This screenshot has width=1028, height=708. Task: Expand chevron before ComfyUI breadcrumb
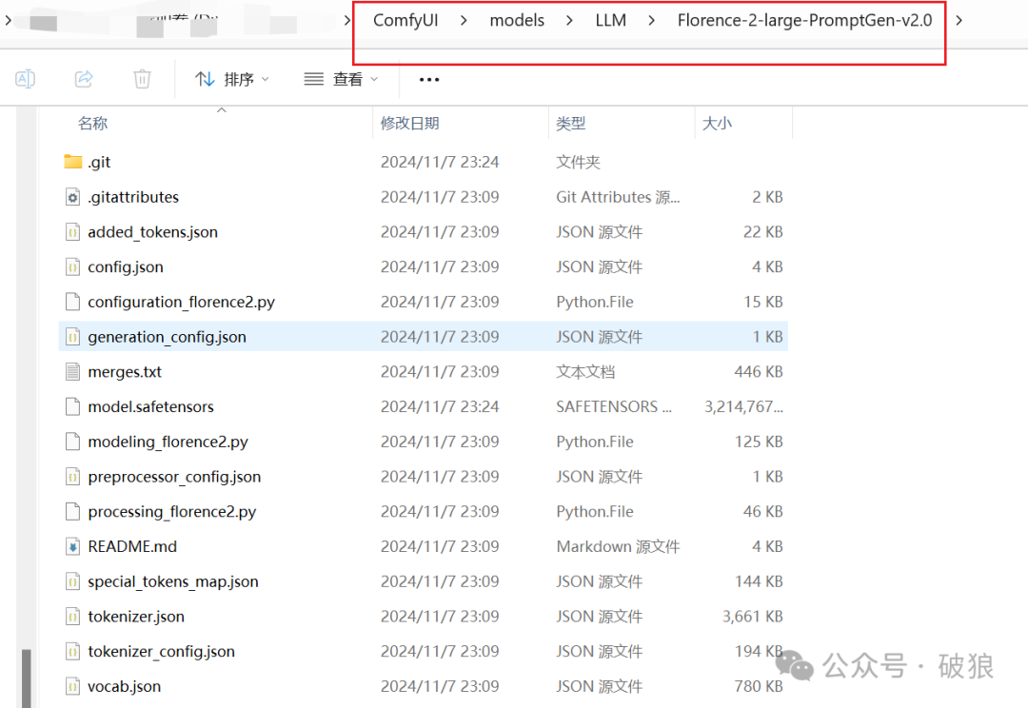point(347,20)
